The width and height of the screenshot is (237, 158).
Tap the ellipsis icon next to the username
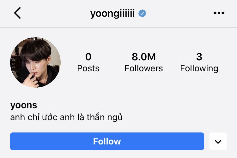pos(219,13)
